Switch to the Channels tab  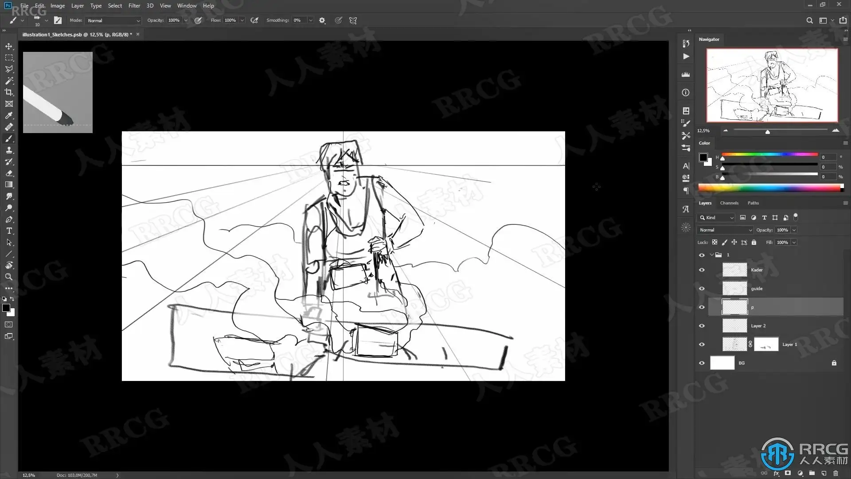(x=729, y=203)
